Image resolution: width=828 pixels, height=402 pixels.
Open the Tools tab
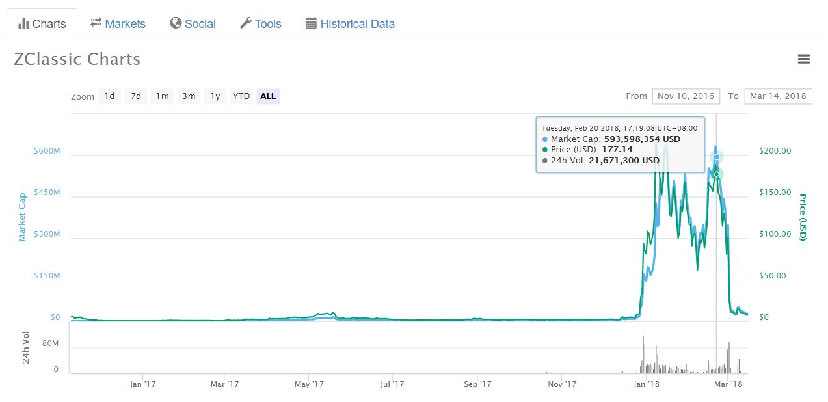click(261, 24)
